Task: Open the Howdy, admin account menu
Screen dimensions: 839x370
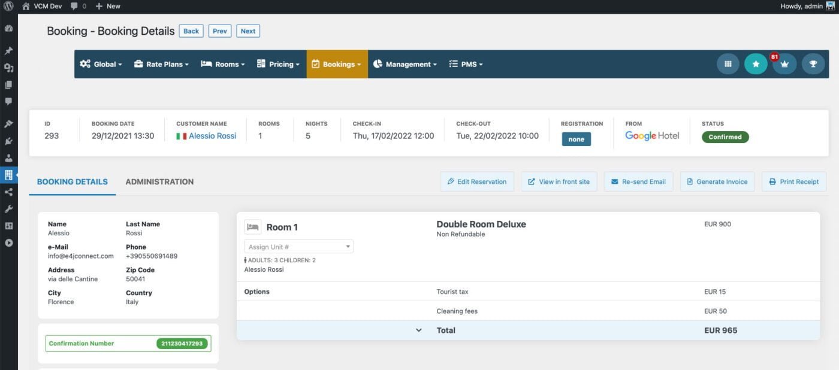Action: (807, 6)
